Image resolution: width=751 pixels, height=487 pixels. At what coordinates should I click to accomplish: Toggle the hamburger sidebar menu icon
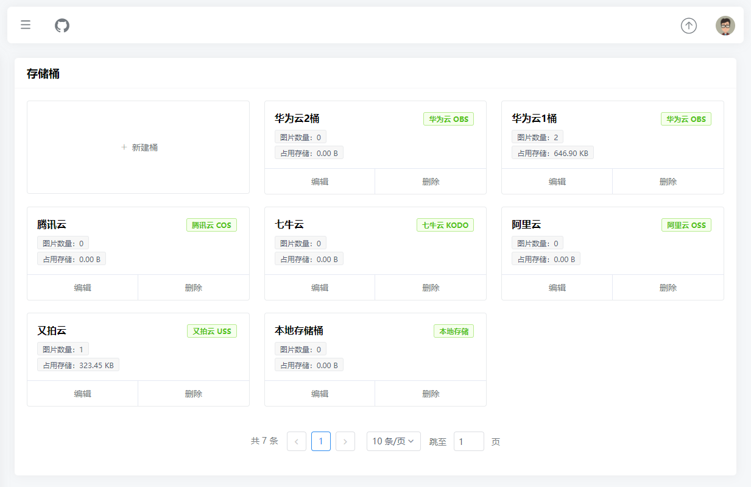pyautogui.click(x=26, y=25)
